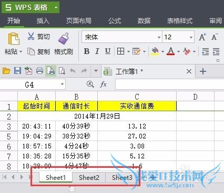224x193 pixels.
Task: Add a new document tab with plus
Action: [x=203, y=71]
